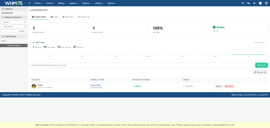Click the DM NOTIFICATIONS column header
This screenshot has height=128, width=270.
[141, 80]
